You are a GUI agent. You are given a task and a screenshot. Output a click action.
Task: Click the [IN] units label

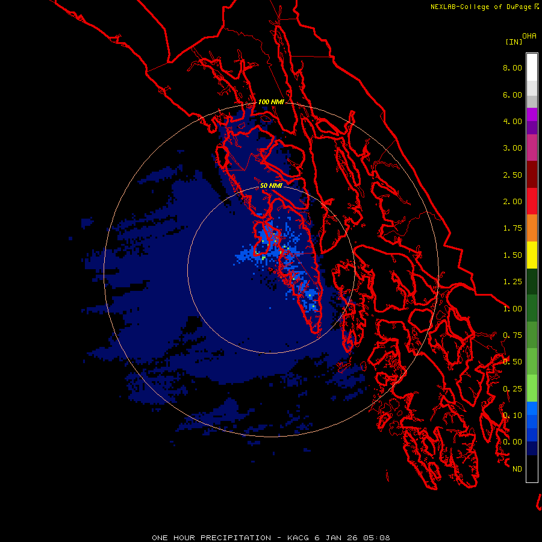(514, 42)
